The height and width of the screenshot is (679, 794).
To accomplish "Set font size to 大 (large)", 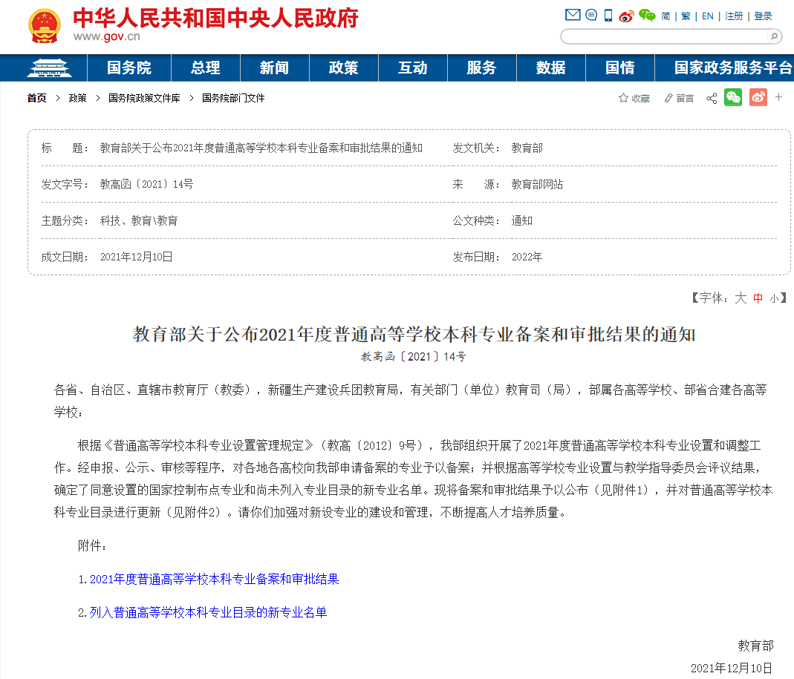I will (740, 298).
